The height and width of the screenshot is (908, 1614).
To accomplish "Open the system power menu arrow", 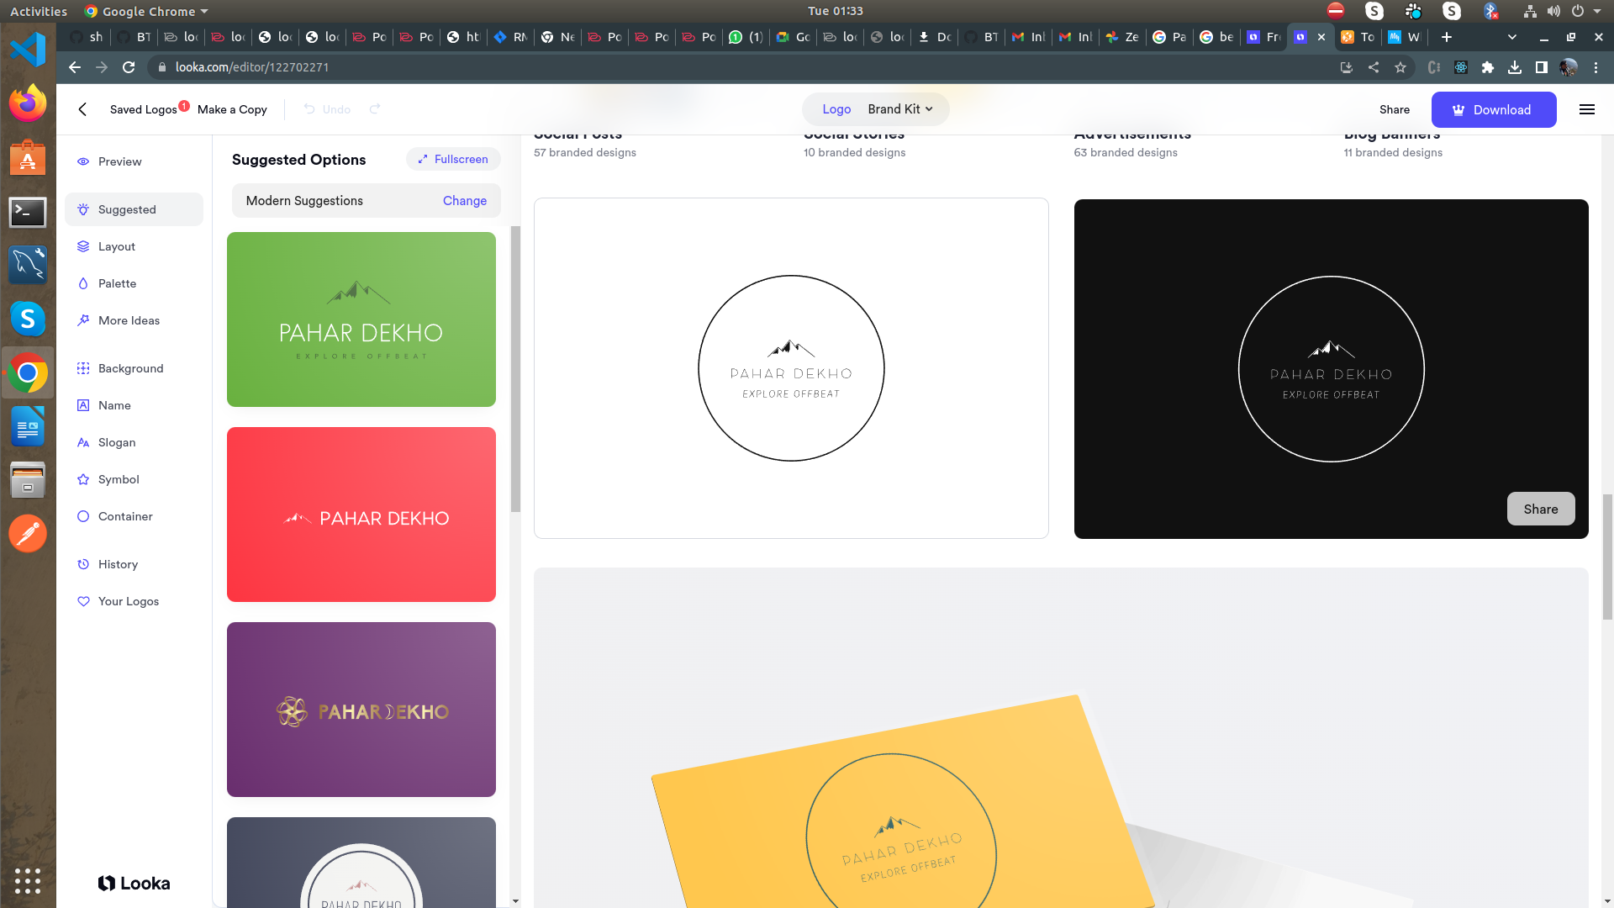I will pyautogui.click(x=1597, y=11).
